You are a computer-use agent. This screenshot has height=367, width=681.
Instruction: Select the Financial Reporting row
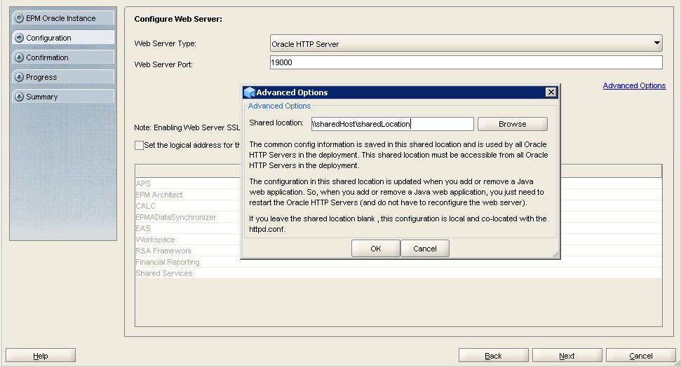coord(398,262)
